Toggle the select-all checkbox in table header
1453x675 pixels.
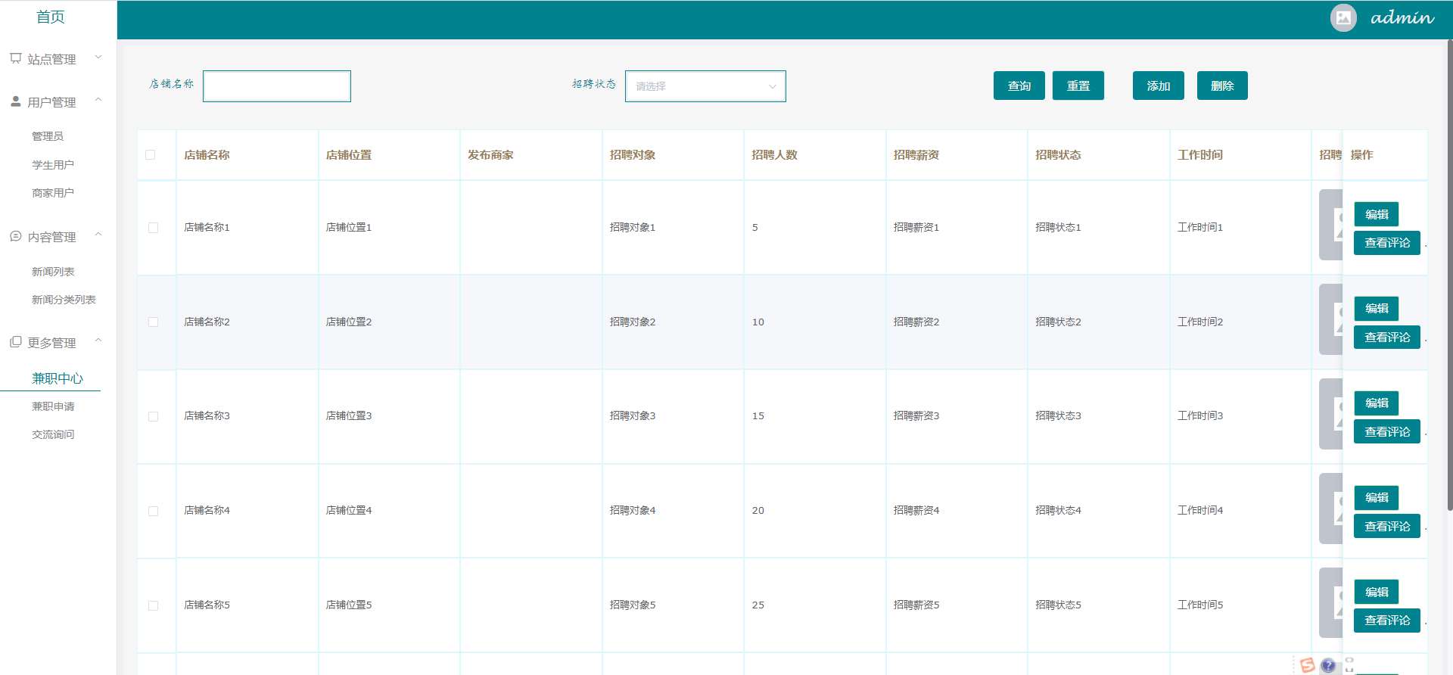pos(150,155)
